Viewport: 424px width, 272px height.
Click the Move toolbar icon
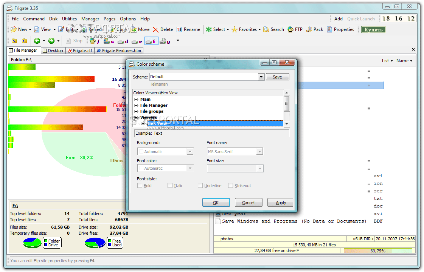134,29
